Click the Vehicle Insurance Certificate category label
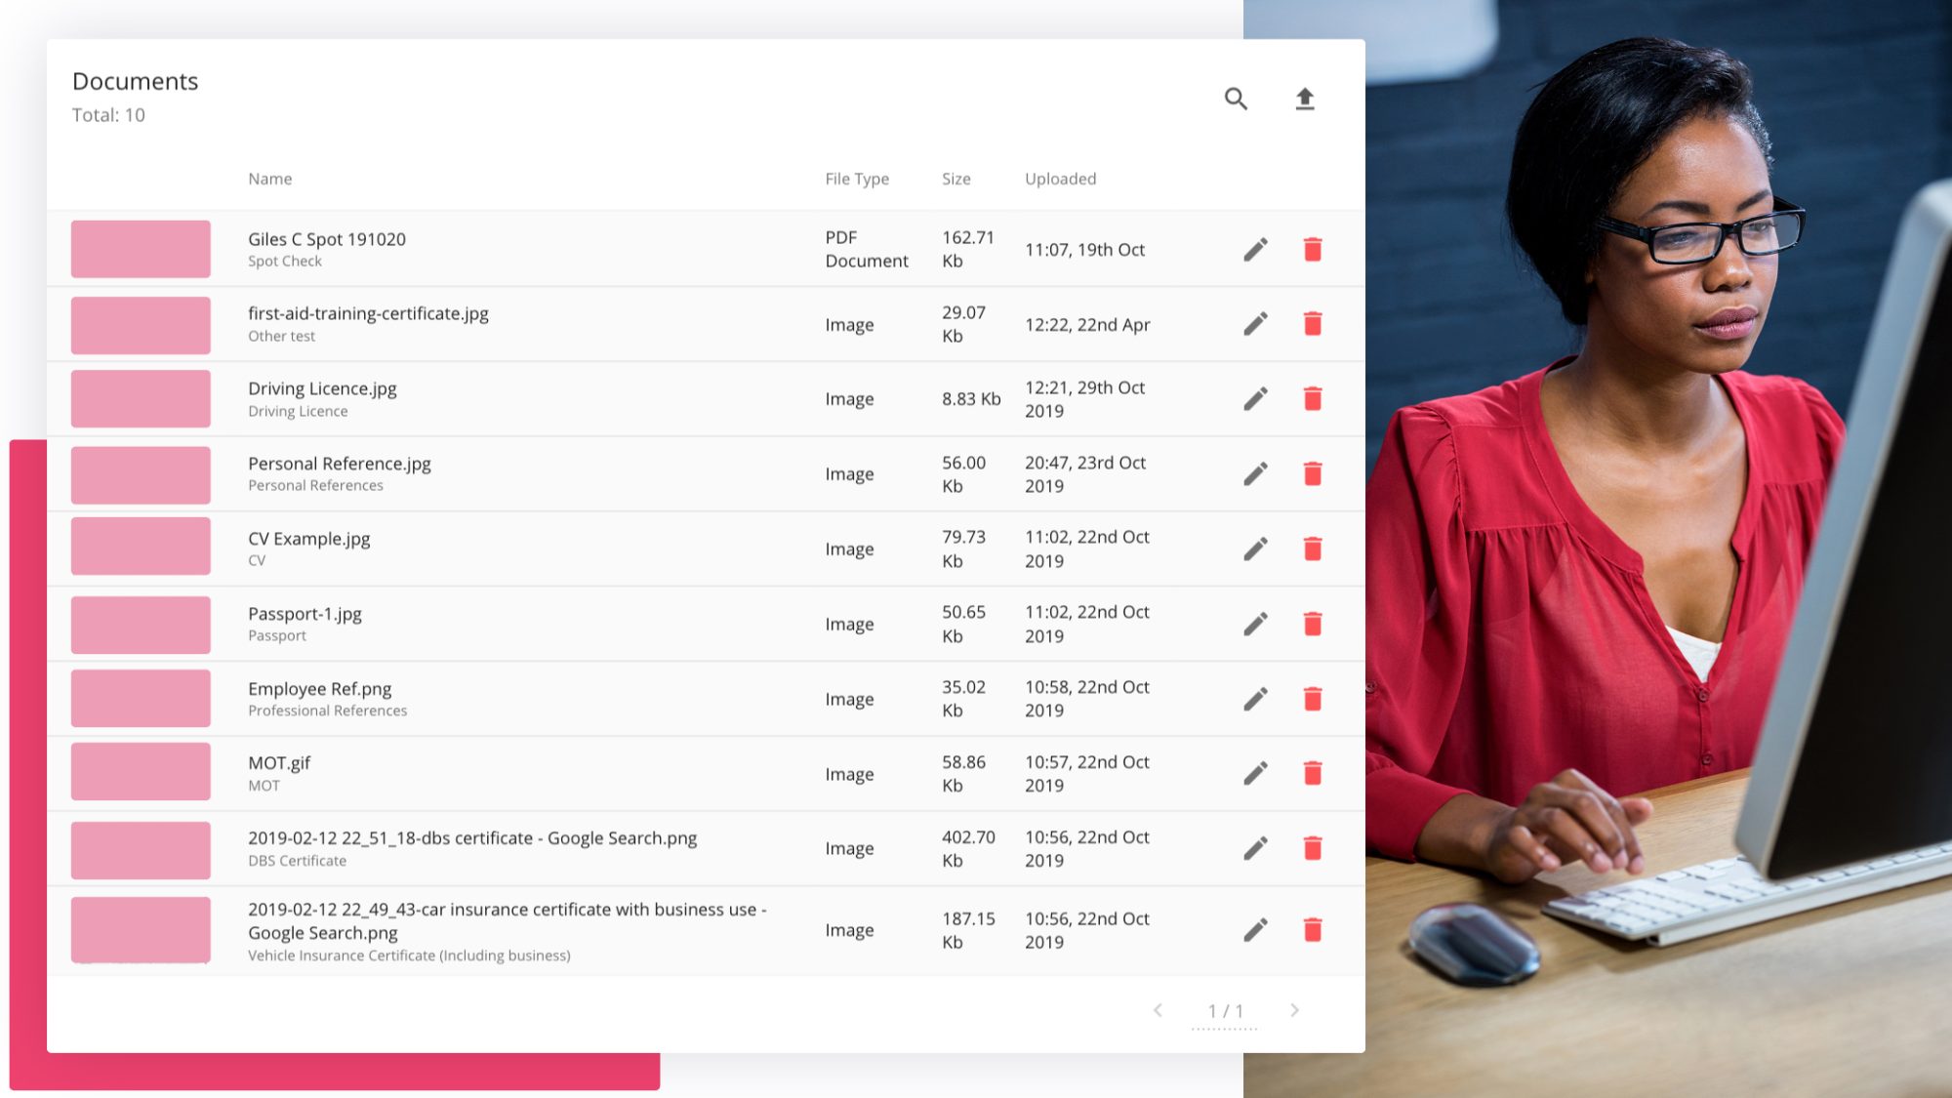The image size is (1952, 1098). (409, 956)
